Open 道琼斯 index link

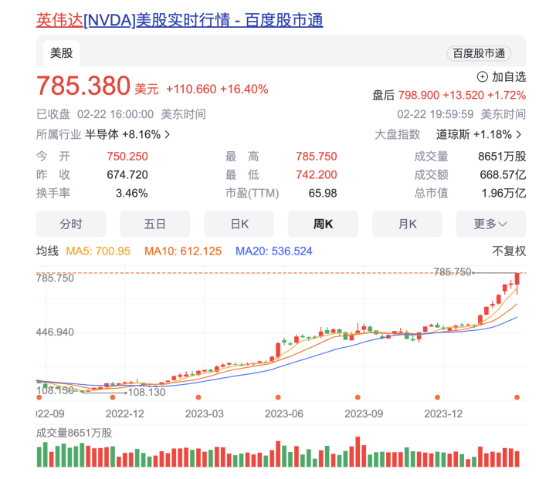[473, 135]
